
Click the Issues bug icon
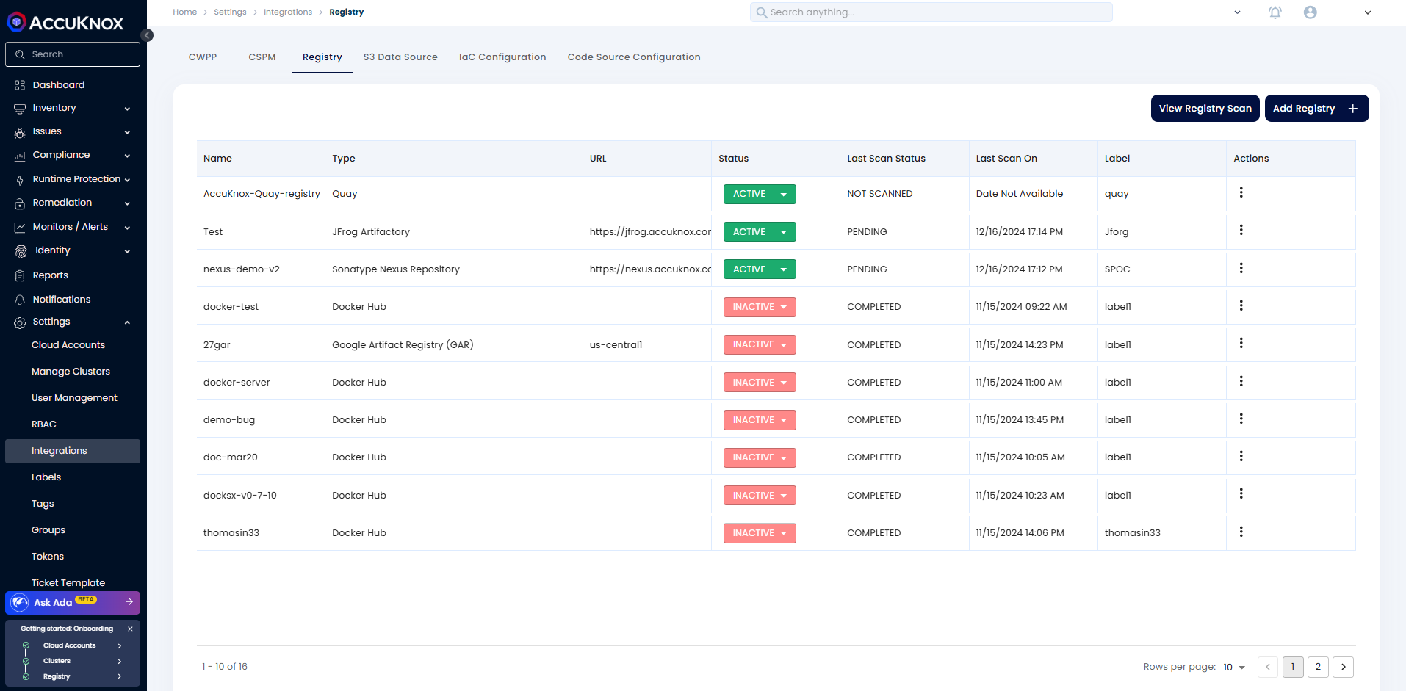point(20,132)
